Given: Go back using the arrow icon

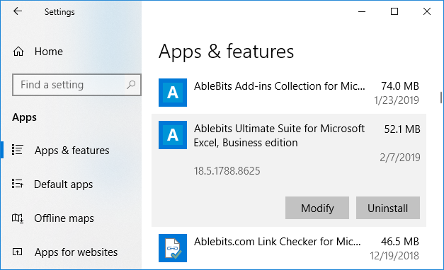Looking at the screenshot, I should (x=18, y=11).
